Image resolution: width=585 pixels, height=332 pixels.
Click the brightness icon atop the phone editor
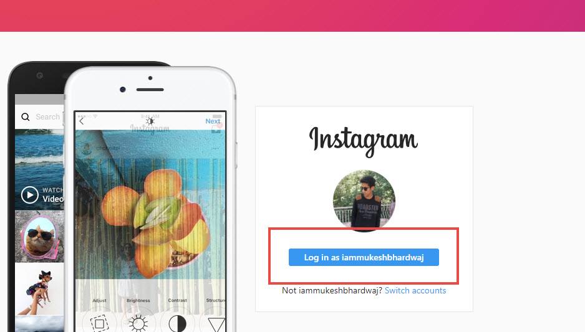point(150,121)
